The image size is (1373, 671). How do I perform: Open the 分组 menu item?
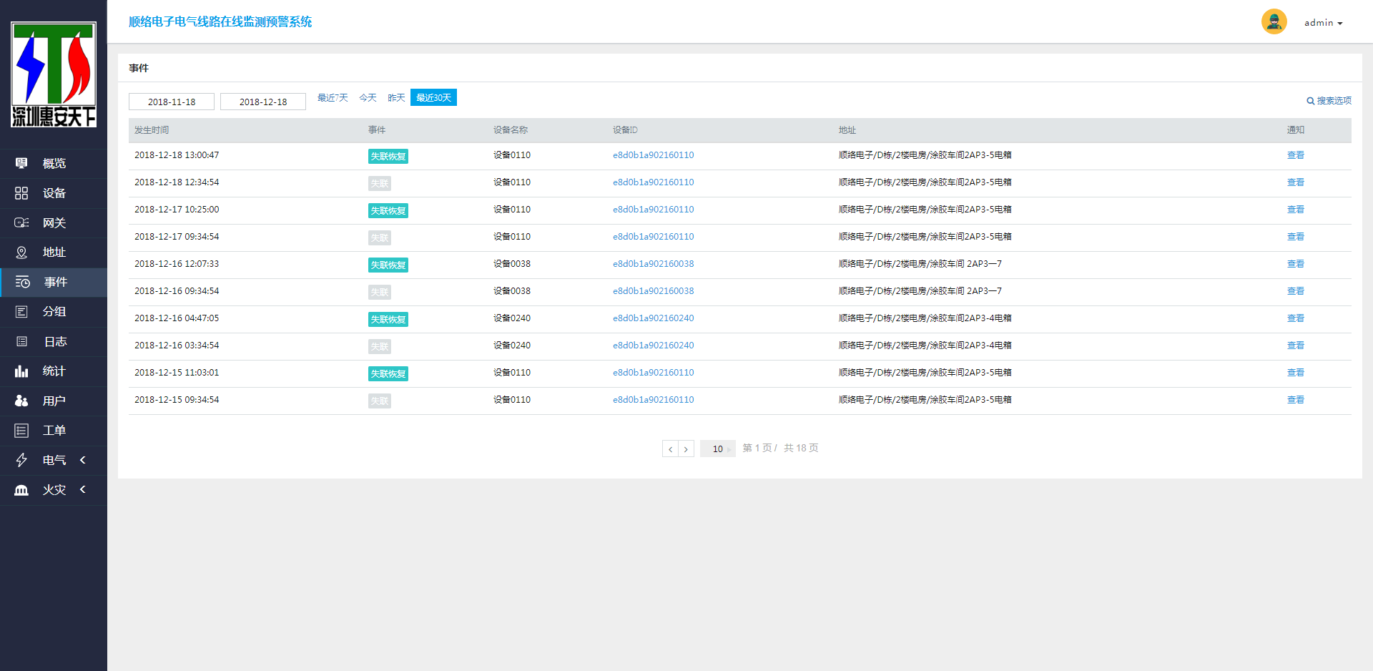click(x=54, y=312)
